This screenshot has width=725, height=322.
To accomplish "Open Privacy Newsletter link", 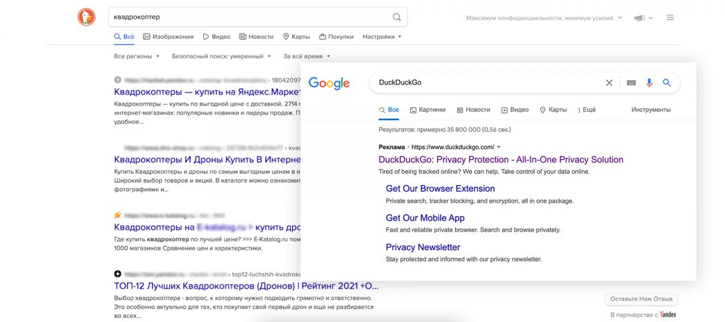I will coord(423,247).
